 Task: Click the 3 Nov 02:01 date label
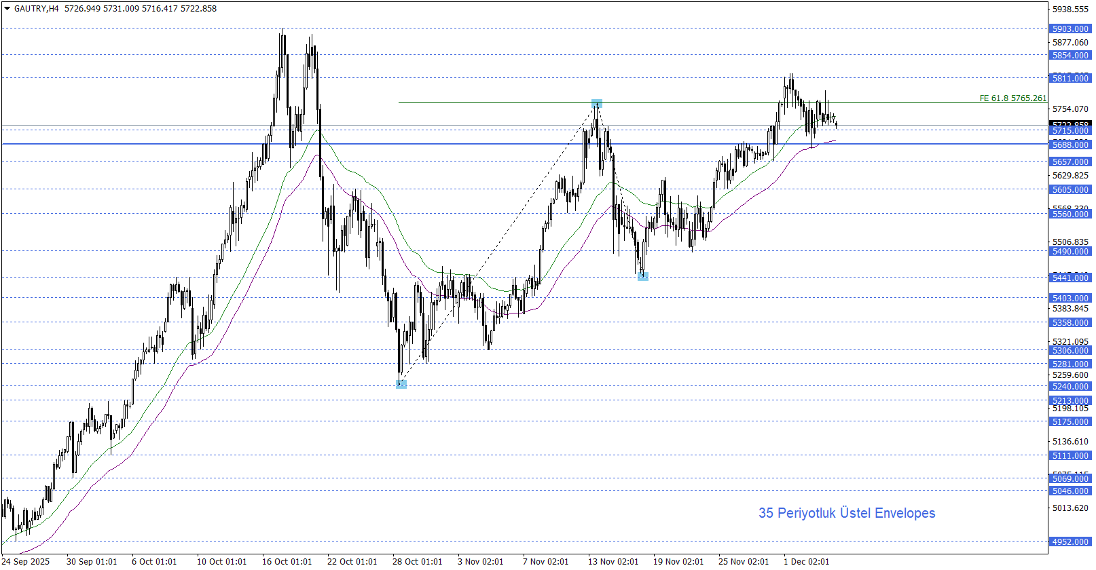tap(481, 561)
